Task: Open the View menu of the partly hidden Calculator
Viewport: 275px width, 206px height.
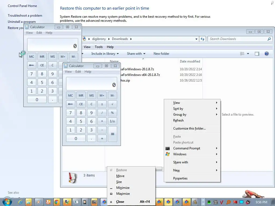Action: pos(29,33)
